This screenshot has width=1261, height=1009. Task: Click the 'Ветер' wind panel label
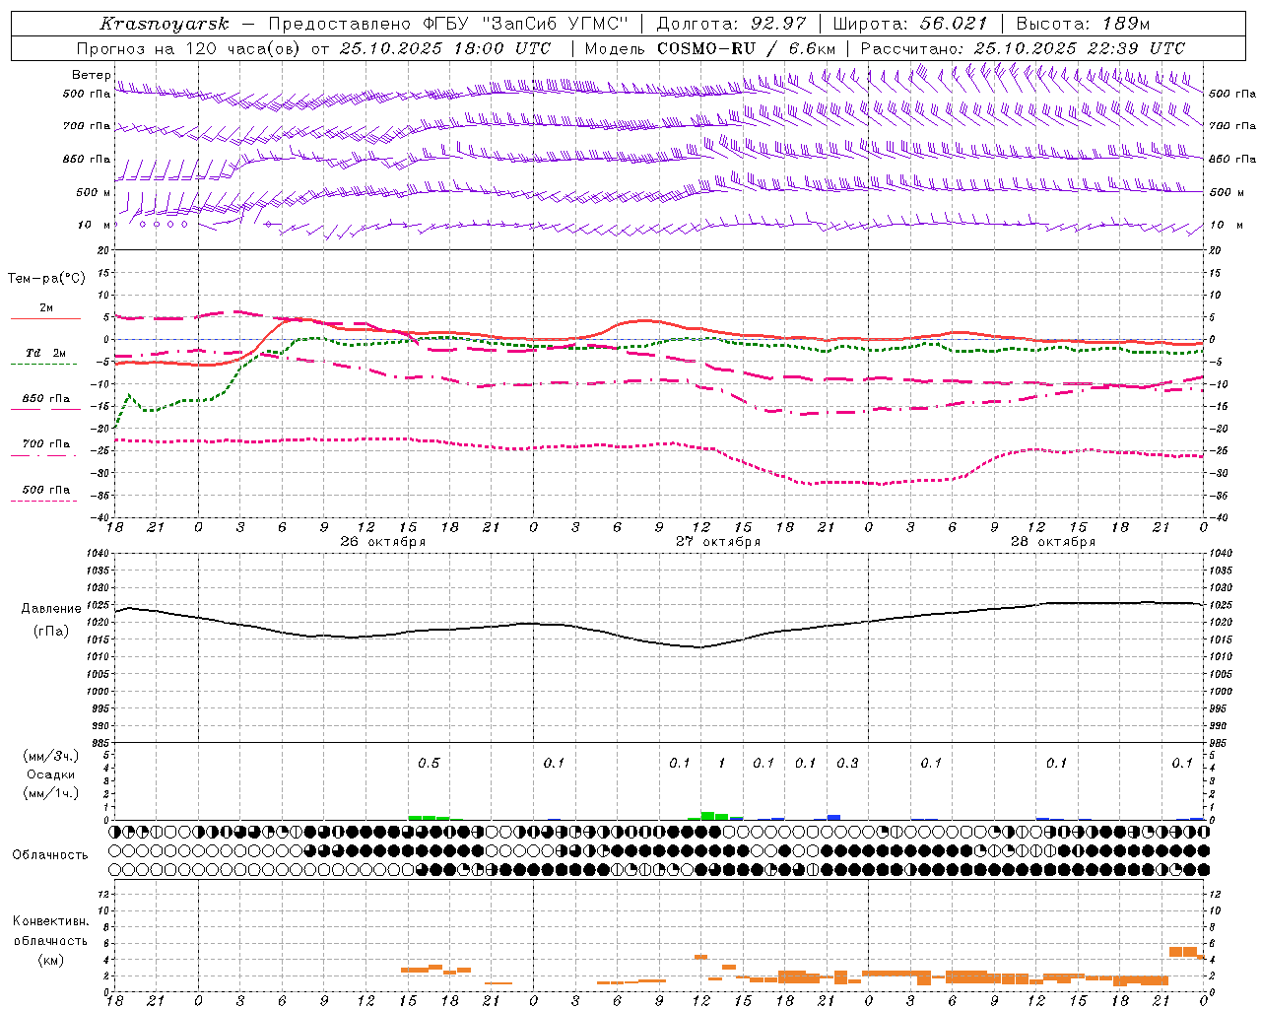(91, 75)
